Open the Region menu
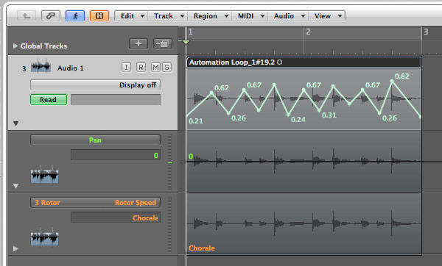This screenshot has width=442, height=266. point(210,16)
